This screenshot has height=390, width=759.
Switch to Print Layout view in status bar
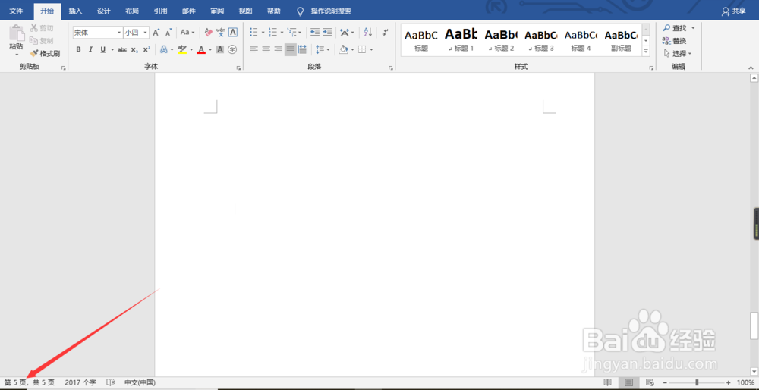click(x=628, y=382)
